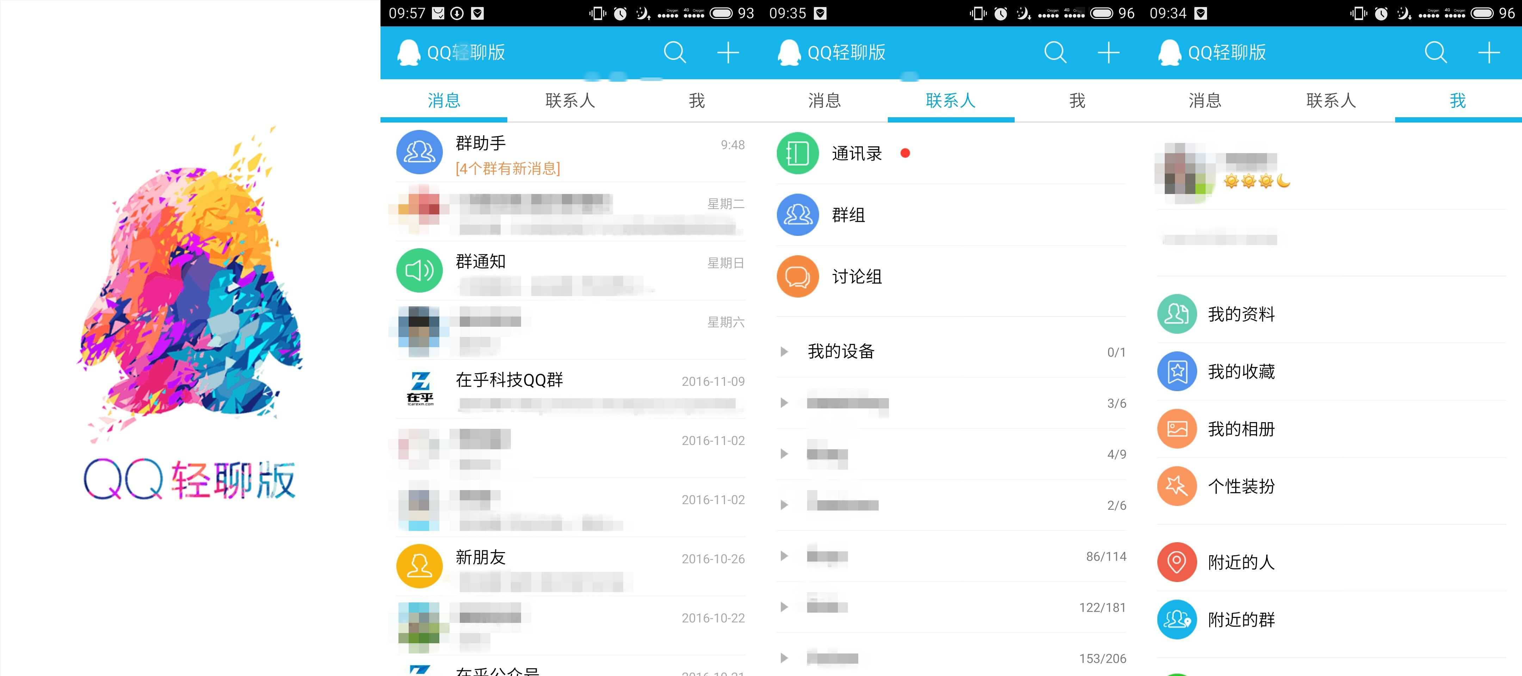Select 消息 tab in 09:35 screen
Viewport: 1522px width, 676px height.
(x=824, y=101)
